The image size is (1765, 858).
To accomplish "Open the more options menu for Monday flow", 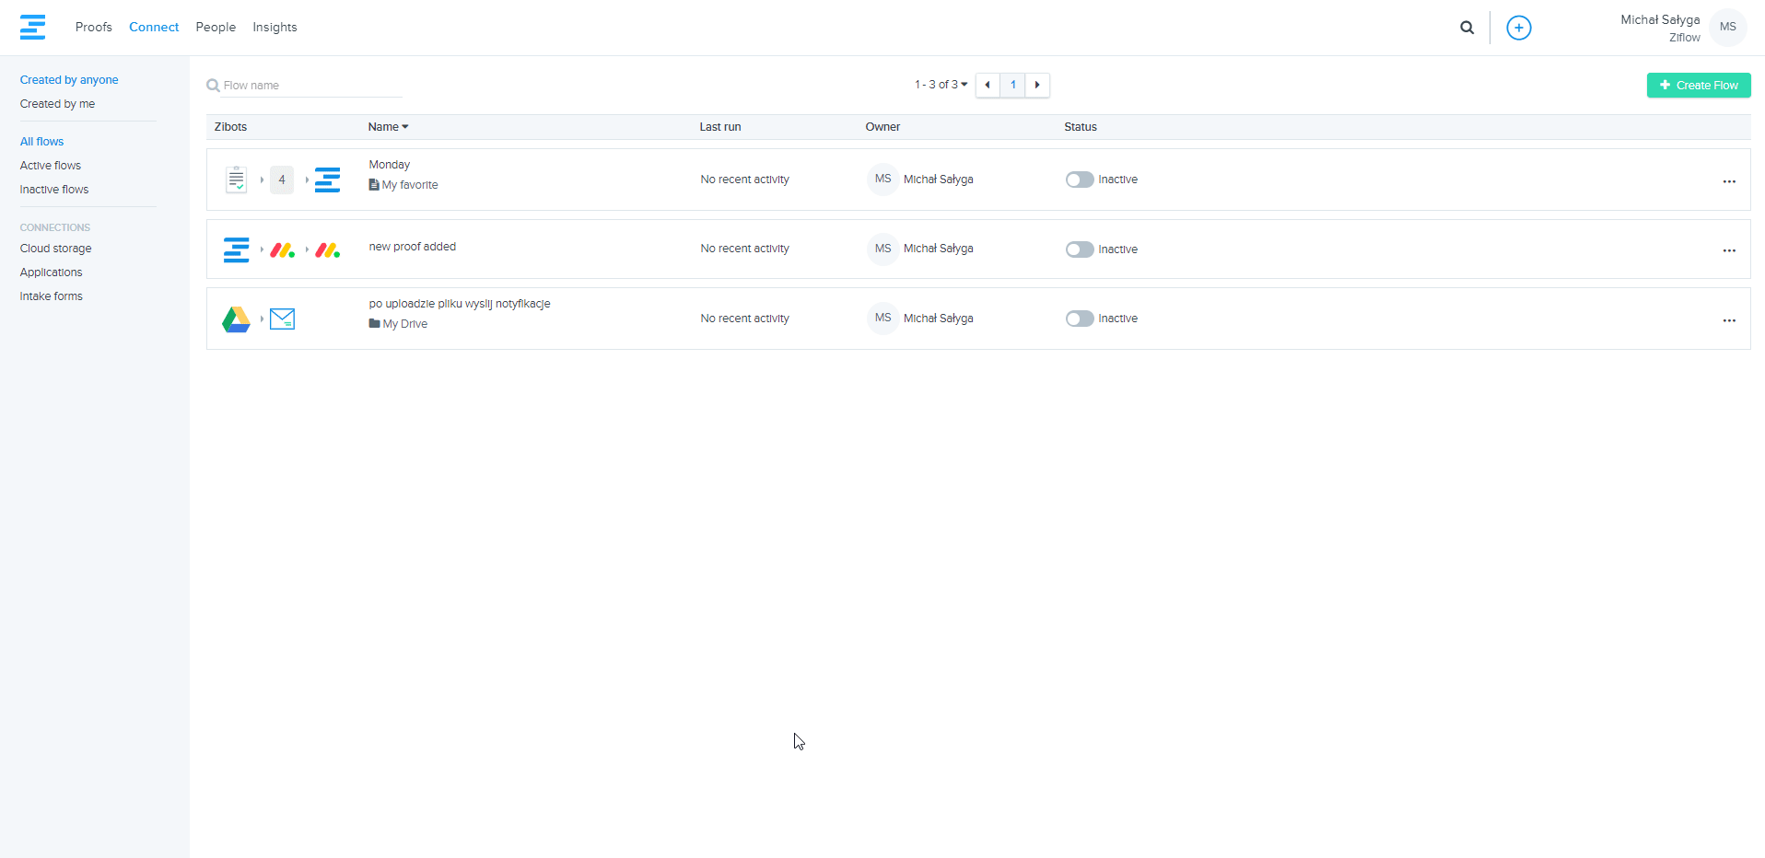I will point(1728,181).
